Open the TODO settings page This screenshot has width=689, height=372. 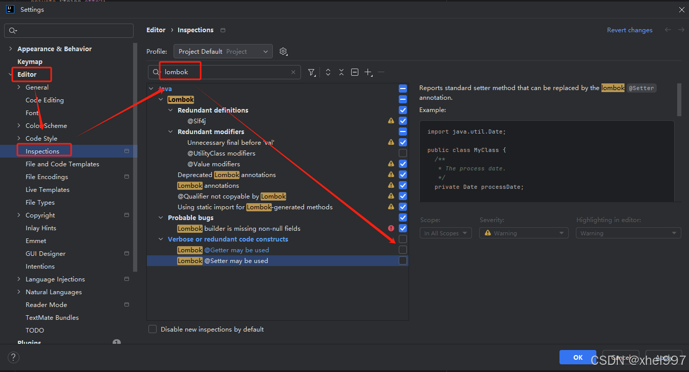(x=35, y=330)
